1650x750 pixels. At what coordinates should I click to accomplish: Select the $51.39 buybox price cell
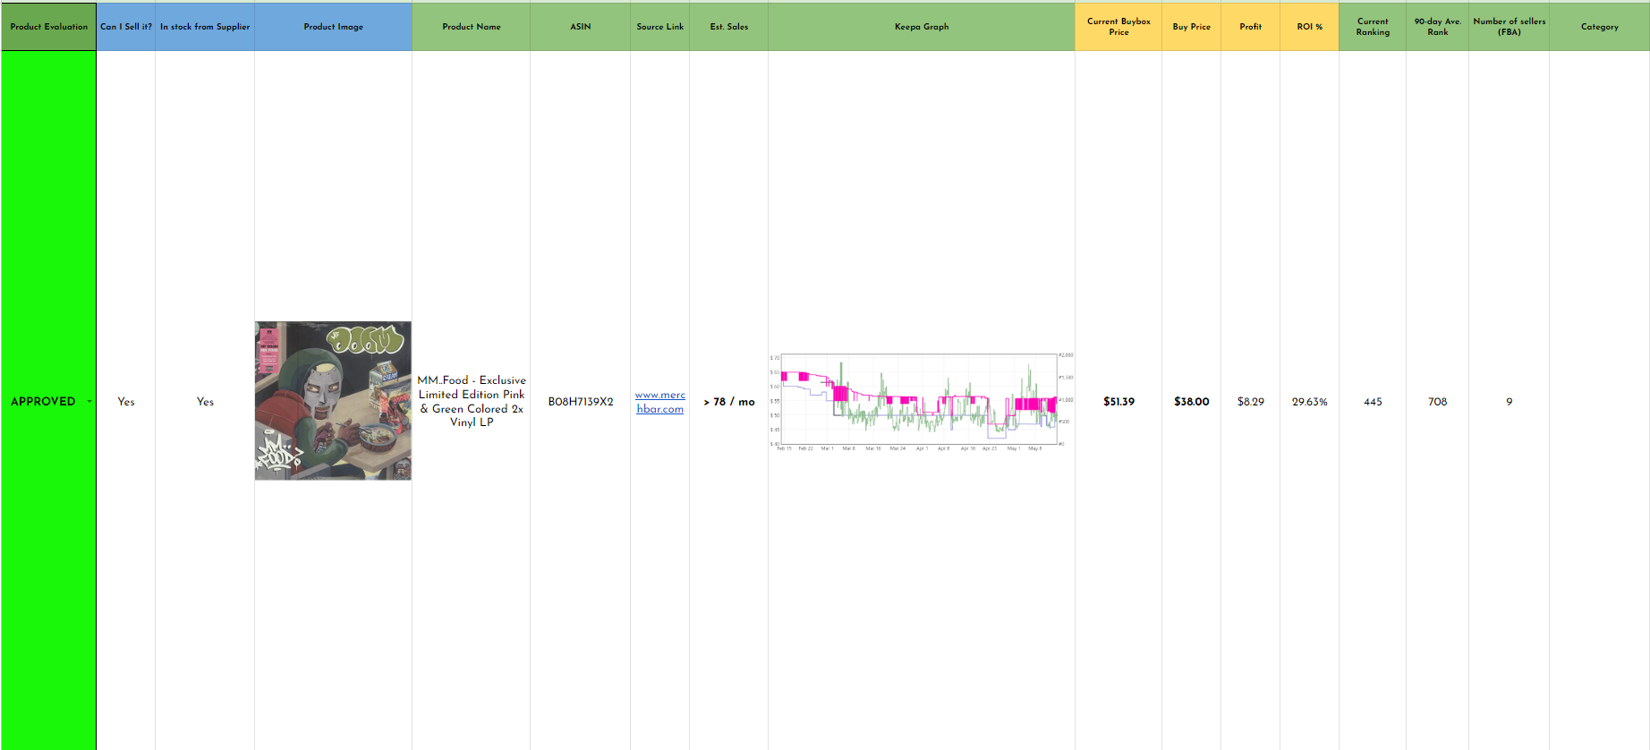[1118, 402]
